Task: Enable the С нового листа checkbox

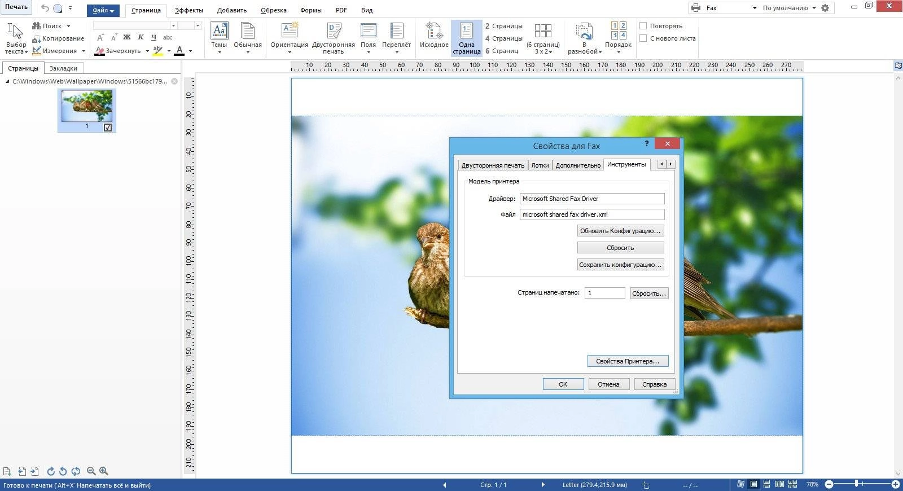Action: pyautogui.click(x=643, y=38)
